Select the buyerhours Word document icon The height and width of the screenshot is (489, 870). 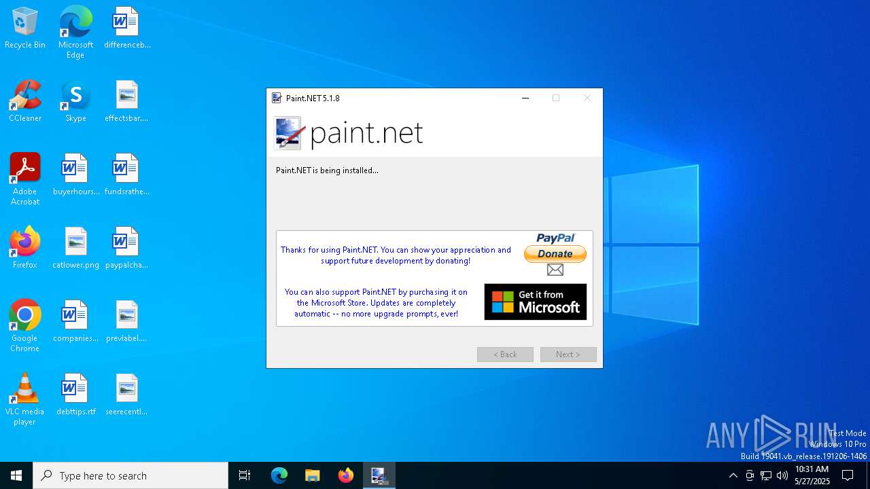(x=75, y=175)
